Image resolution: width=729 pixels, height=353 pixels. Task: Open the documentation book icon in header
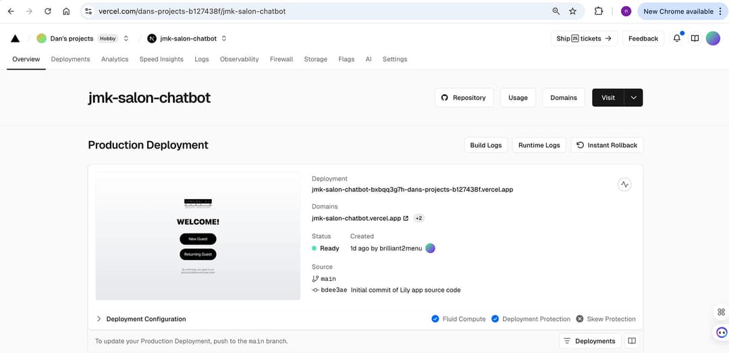pyautogui.click(x=695, y=38)
